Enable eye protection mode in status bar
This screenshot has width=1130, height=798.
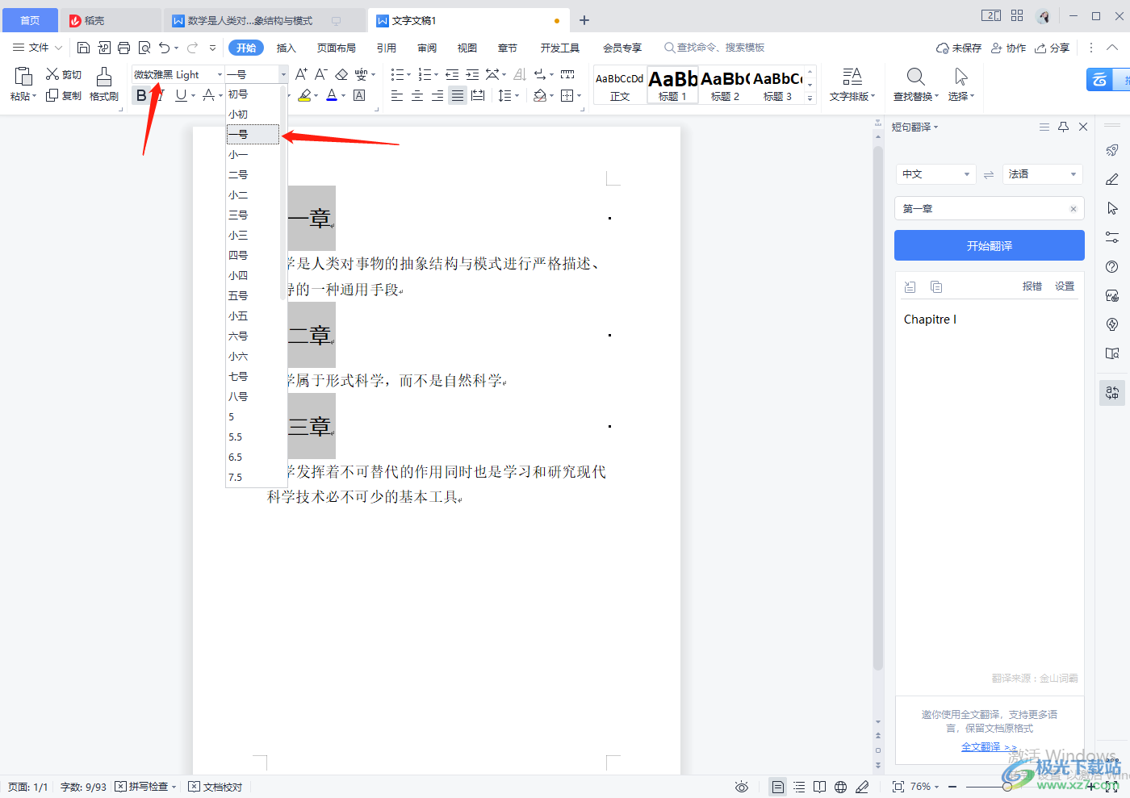[x=742, y=787]
